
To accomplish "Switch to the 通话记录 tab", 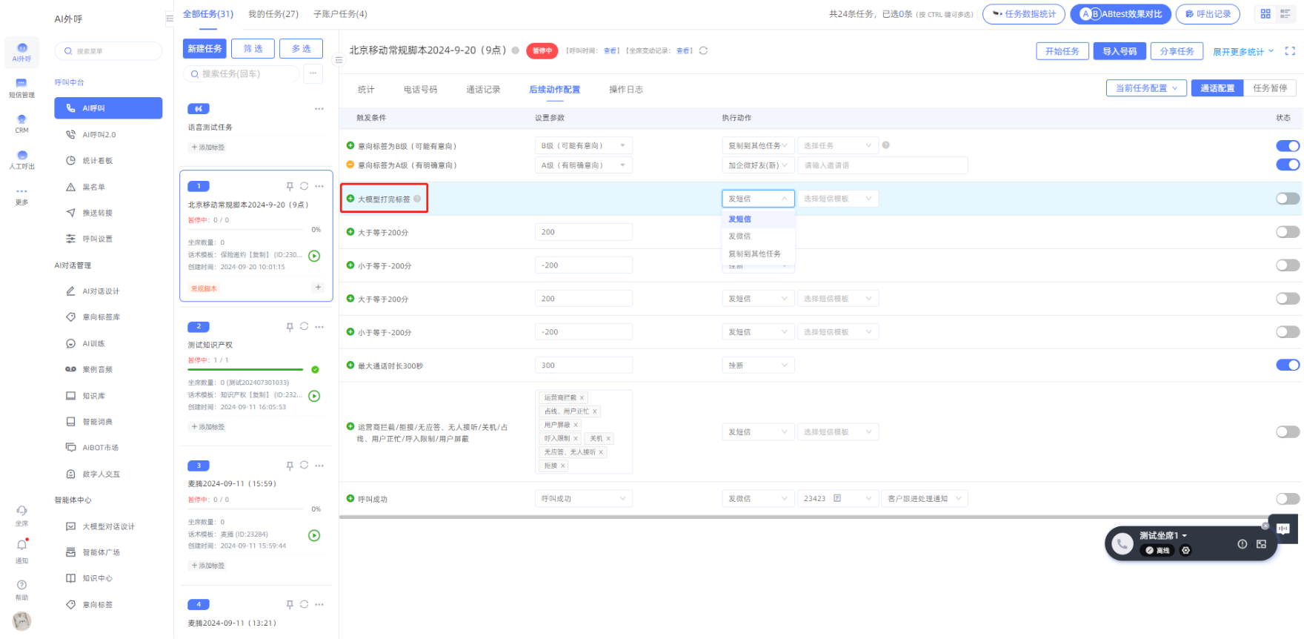I will click(483, 90).
